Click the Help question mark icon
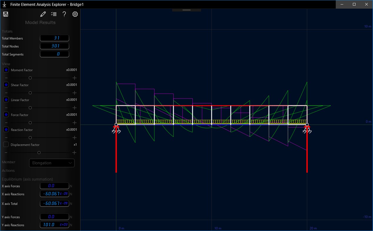 [x=64, y=14]
